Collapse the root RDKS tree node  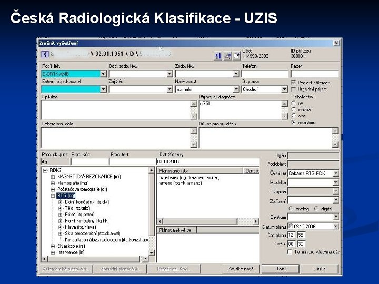pyautogui.click(x=45, y=170)
